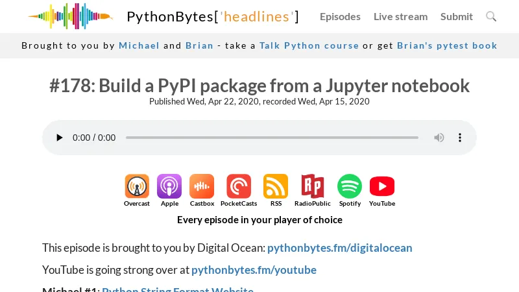Image resolution: width=519 pixels, height=292 pixels.
Task: Open the YouTube channel icon
Action: coord(382,187)
